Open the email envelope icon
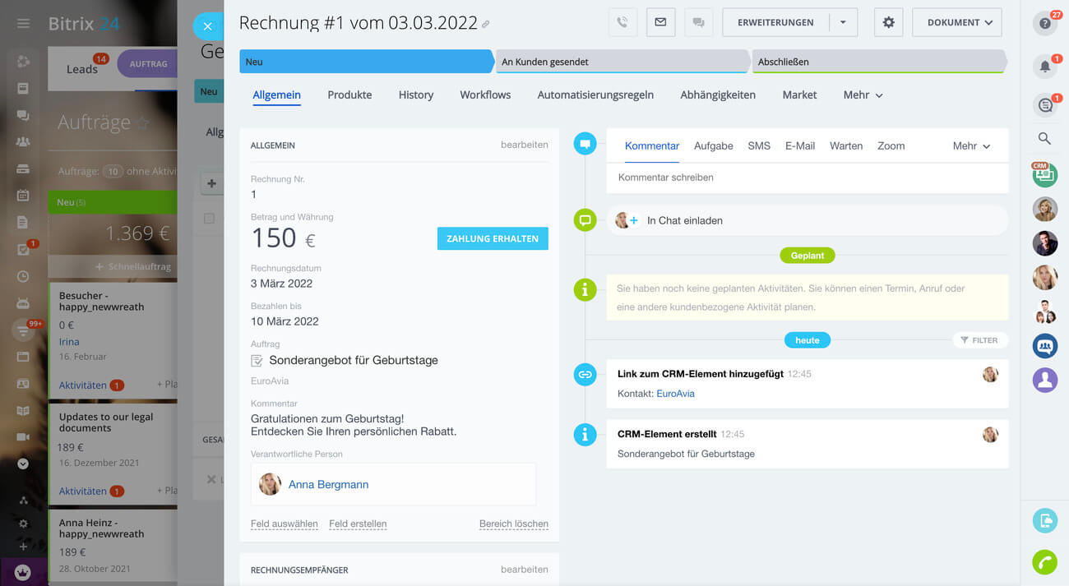This screenshot has height=586, width=1069. pyautogui.click(x=660, y=23)
